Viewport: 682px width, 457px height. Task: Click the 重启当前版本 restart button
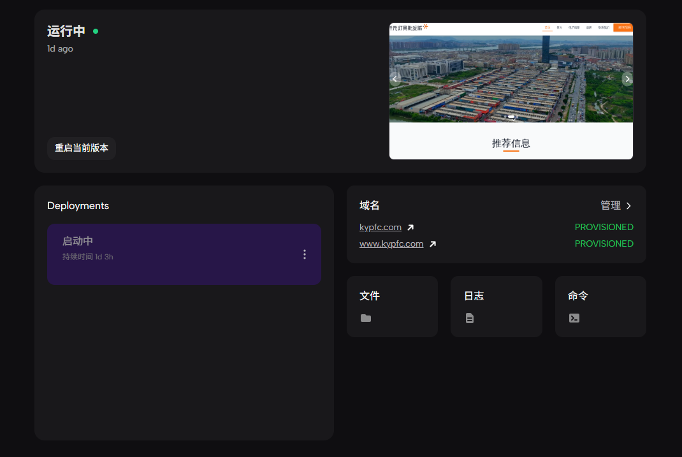[x=82, y=148]
